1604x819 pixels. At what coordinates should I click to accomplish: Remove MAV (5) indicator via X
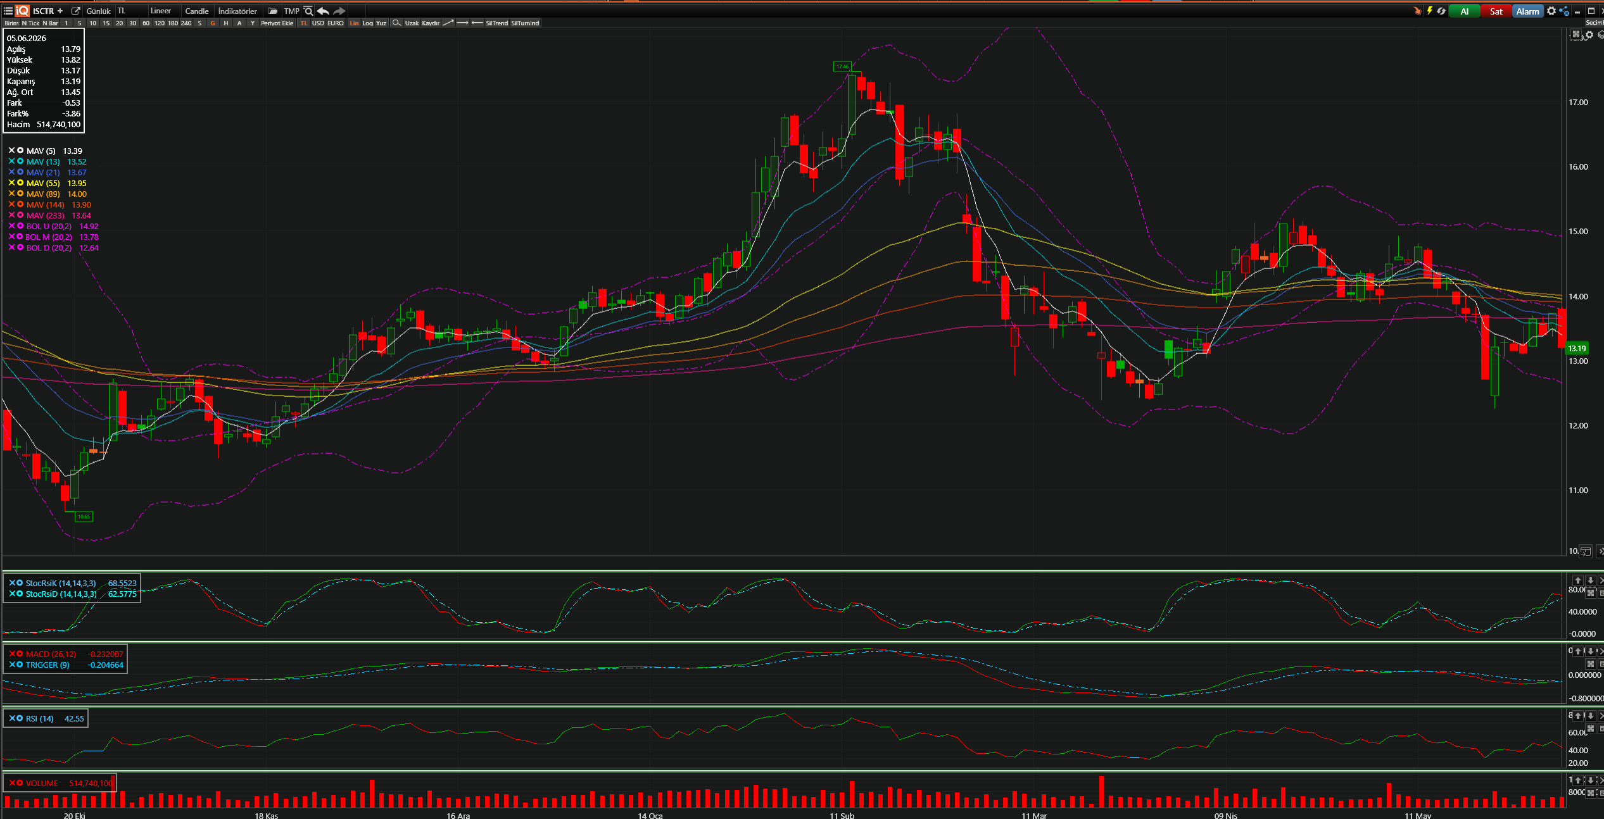click(11, 151)
